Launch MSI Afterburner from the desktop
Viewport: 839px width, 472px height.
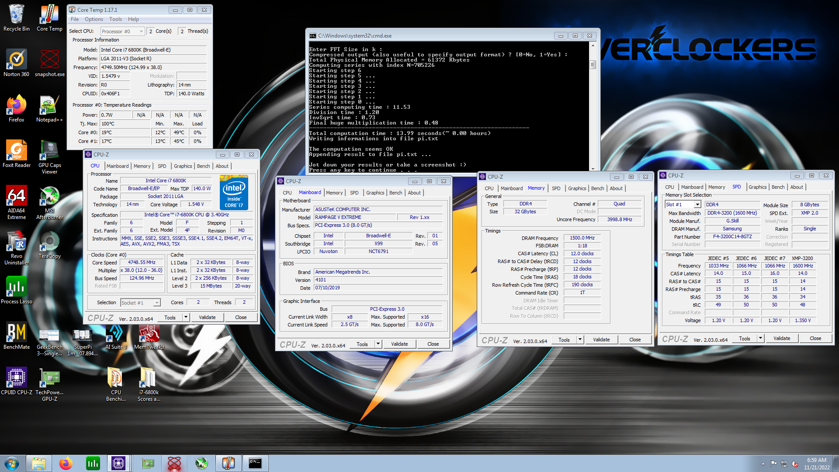(x=49, y=202)
